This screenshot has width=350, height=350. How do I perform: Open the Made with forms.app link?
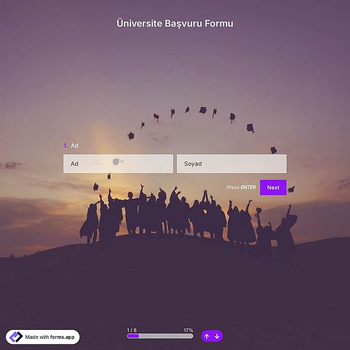(x=42, y=337)
